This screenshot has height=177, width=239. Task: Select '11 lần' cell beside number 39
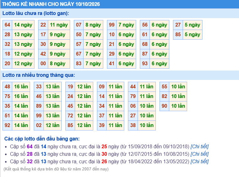pyautogui.click(x=115, y=125)
